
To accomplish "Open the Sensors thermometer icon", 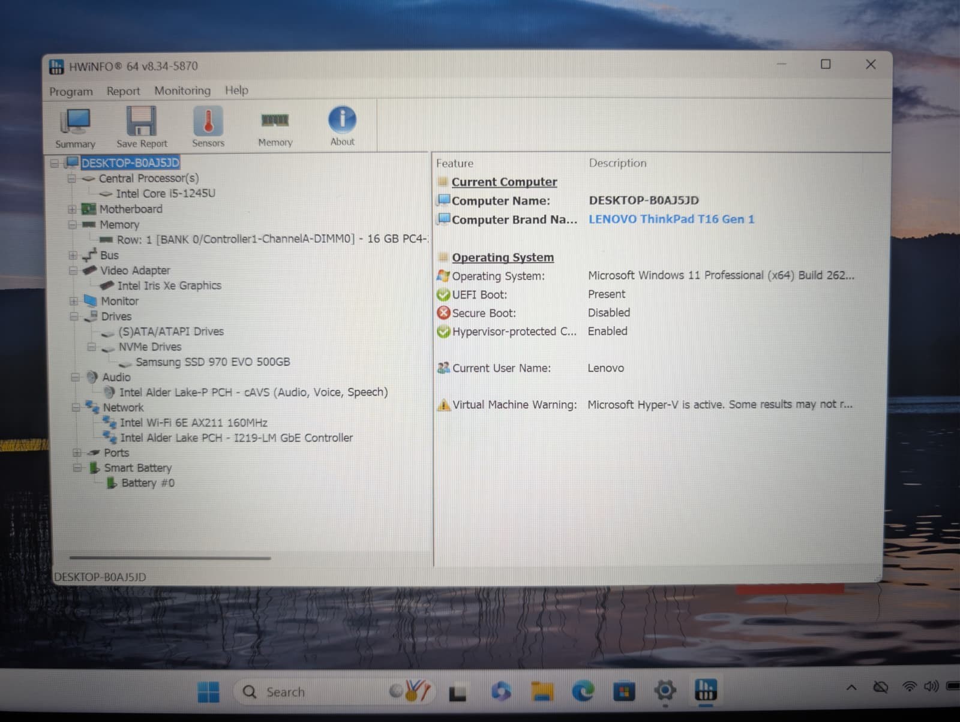I will point(208,127).
